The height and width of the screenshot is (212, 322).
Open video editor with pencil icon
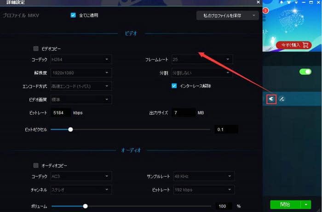282,99
